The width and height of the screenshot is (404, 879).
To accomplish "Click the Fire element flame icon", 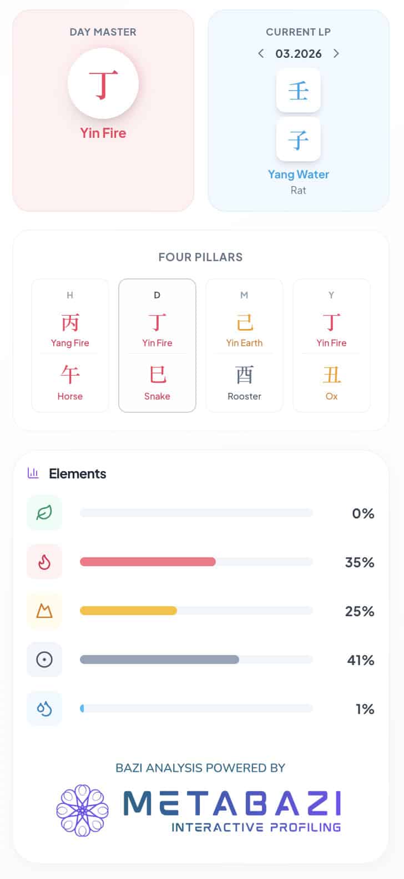I will pyautogui.click(x=44, y=562).
